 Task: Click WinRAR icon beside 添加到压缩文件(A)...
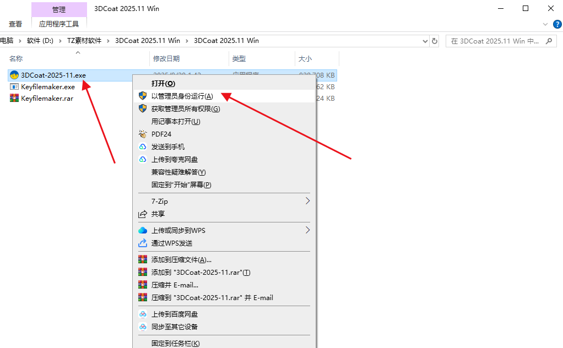[143, 259]
